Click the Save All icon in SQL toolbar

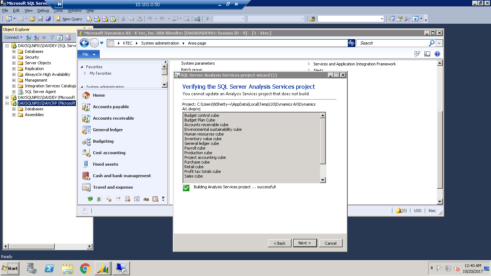pos(48,19)
